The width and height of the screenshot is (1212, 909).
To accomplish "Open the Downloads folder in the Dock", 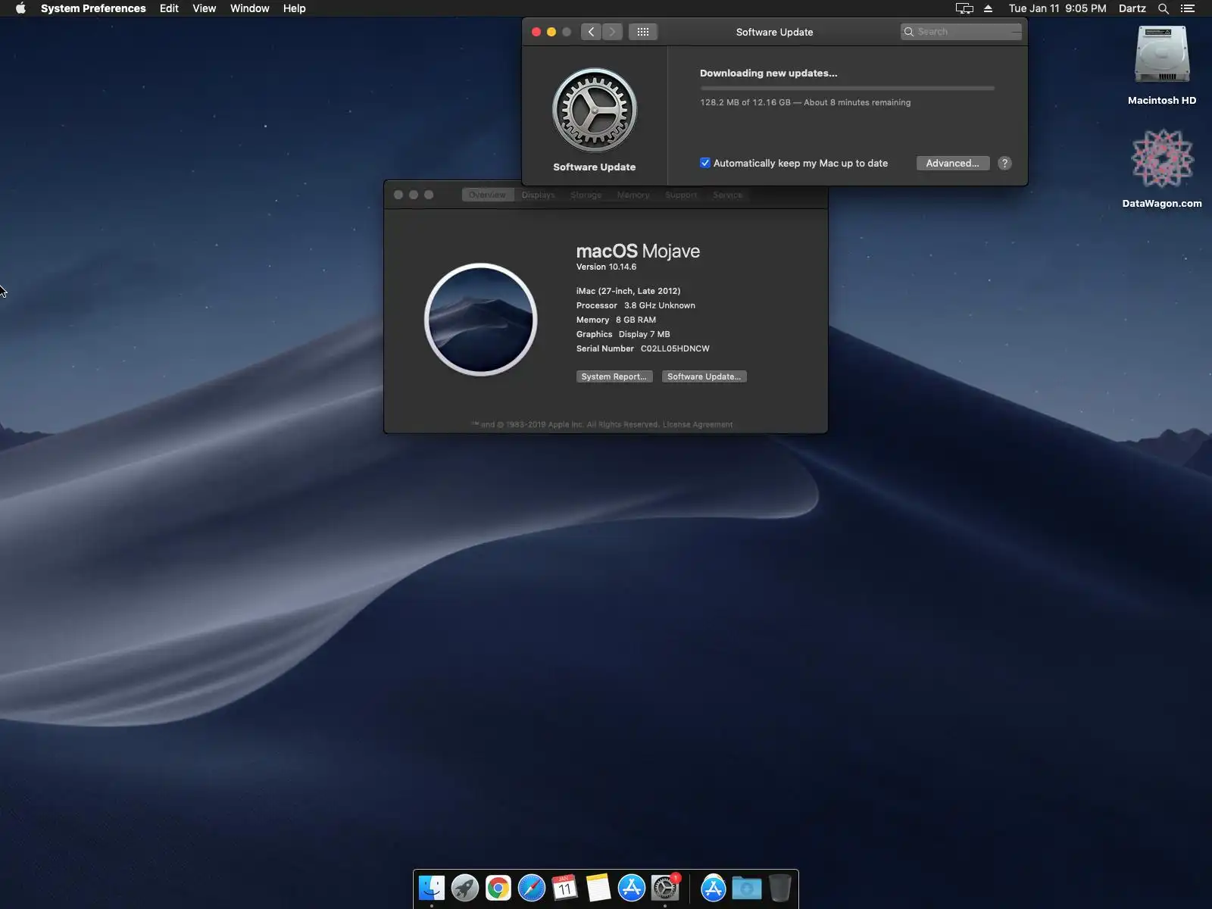I will (747, 888).
